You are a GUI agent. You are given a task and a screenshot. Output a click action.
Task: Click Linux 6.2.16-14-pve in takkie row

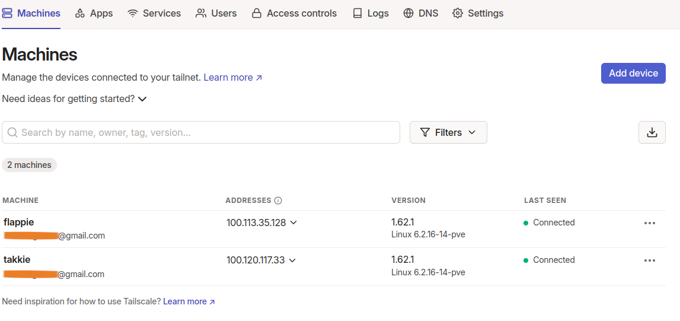[429, 272]
